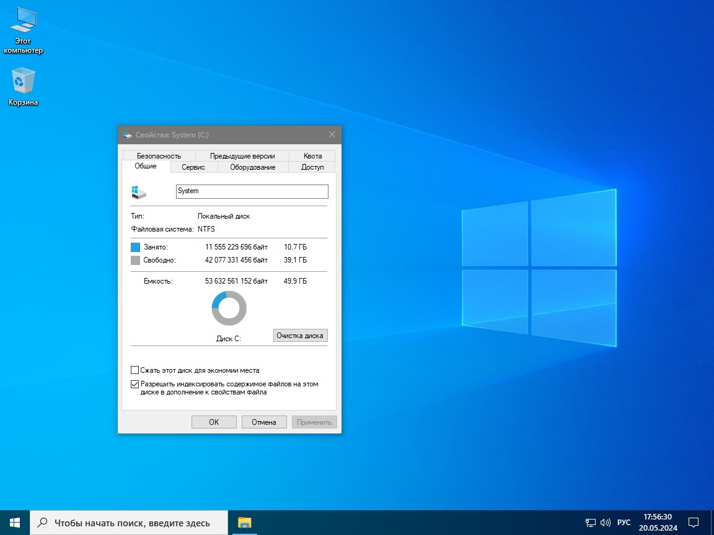Launch Очистка диска (Disk Cleanup)

300,335
